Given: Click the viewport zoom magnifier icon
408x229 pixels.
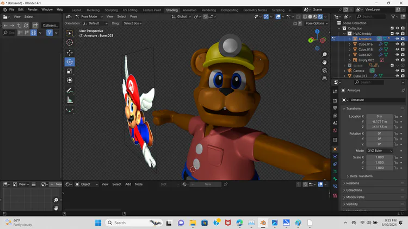Looking at the screenshot, I should point(324,54).
